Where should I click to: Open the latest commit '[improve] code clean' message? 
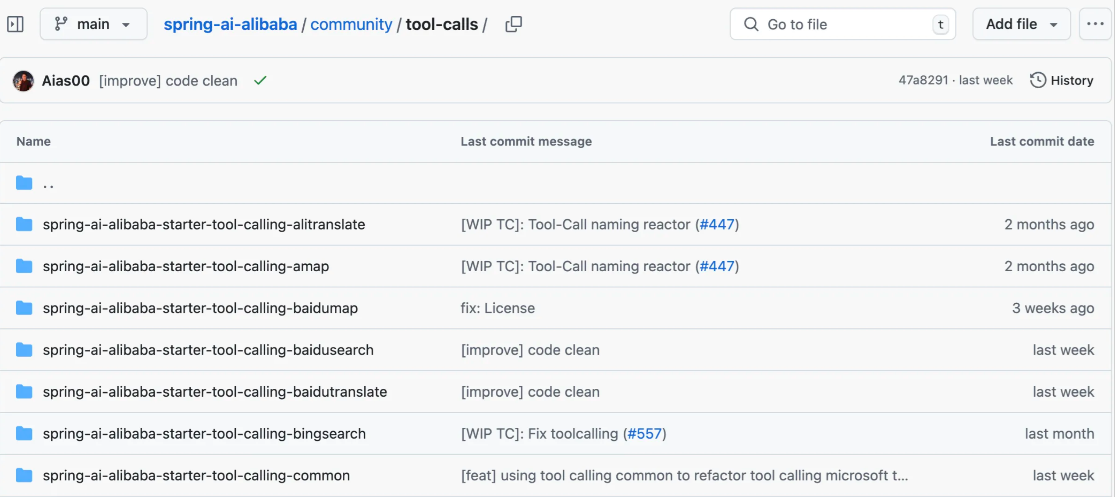[168, 81]
